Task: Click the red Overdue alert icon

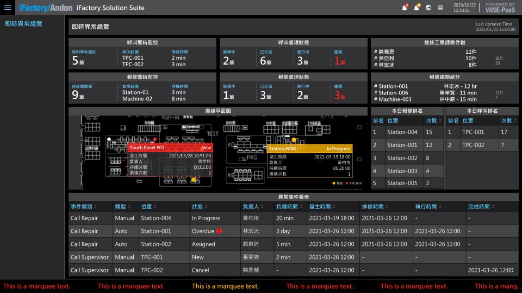Action: click(219, 231)
